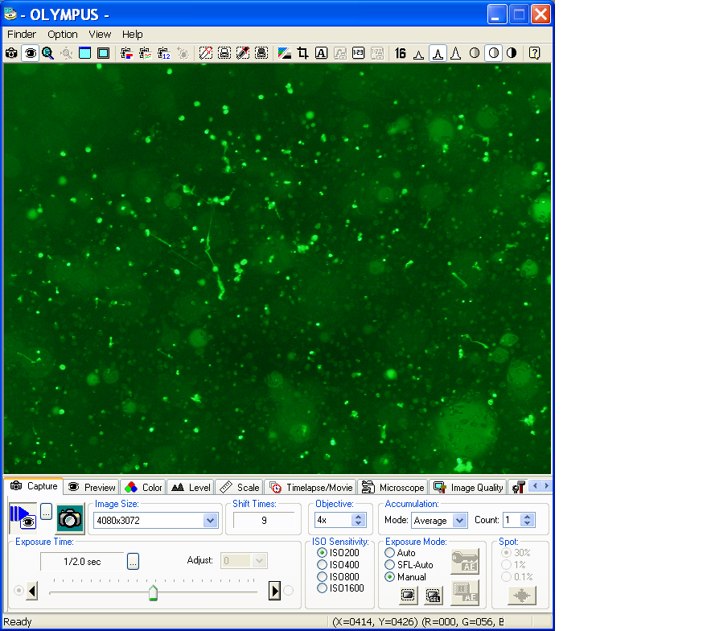Open the Image Size dropdown
Image resolution: width=707 pixels, height=631 pixels.
tap(211, 521)
